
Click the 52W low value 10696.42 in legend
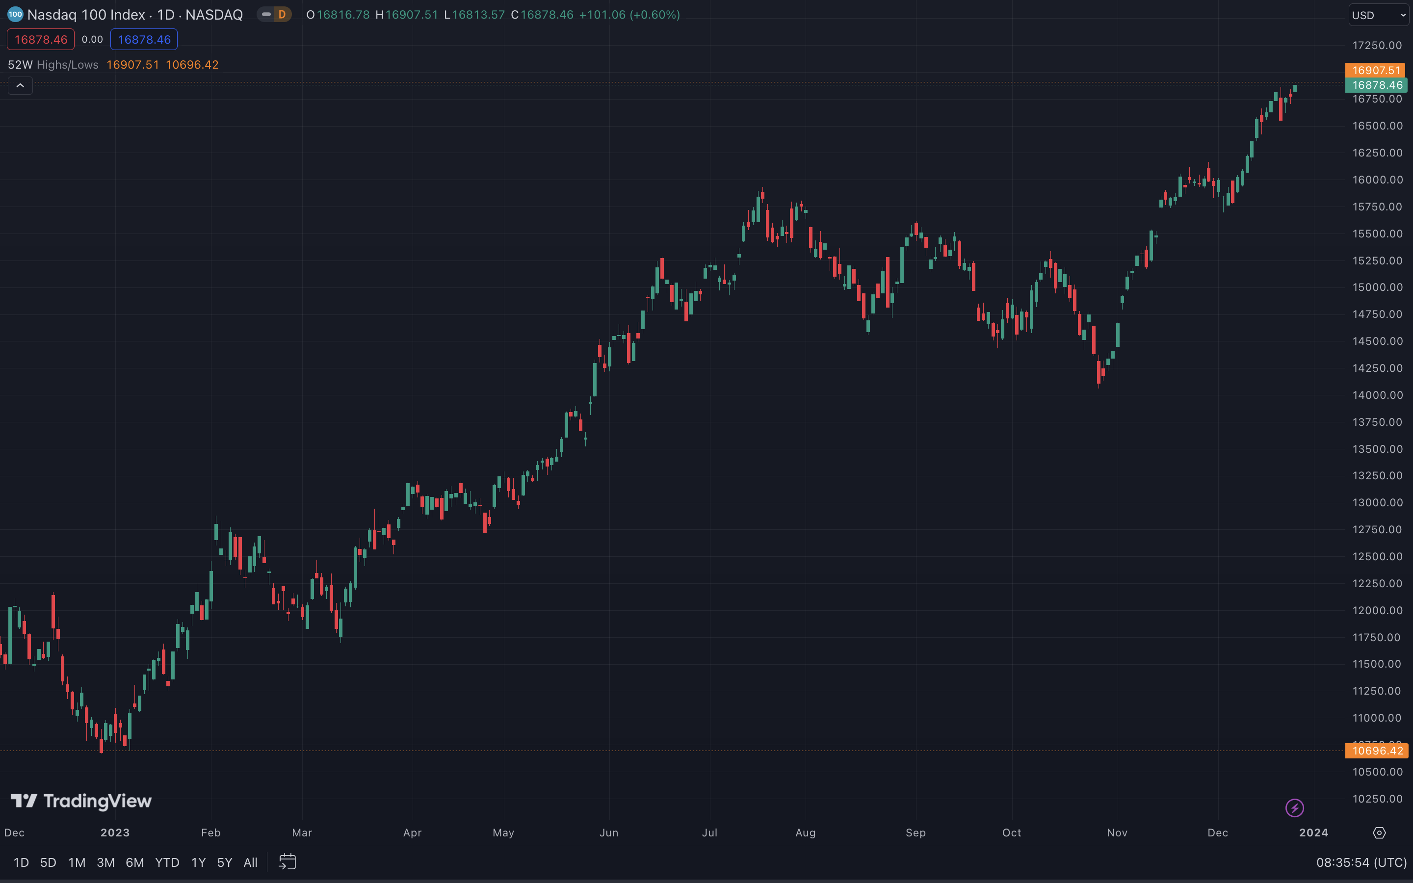point(192,65)
